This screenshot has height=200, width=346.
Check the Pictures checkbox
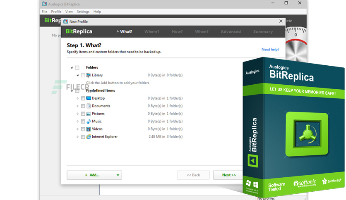(83, 114)
